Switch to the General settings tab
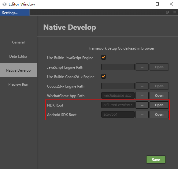 [x=18, y=42]
